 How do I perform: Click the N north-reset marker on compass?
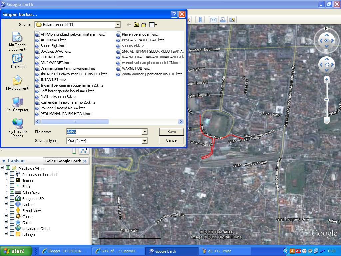point(326,29)
